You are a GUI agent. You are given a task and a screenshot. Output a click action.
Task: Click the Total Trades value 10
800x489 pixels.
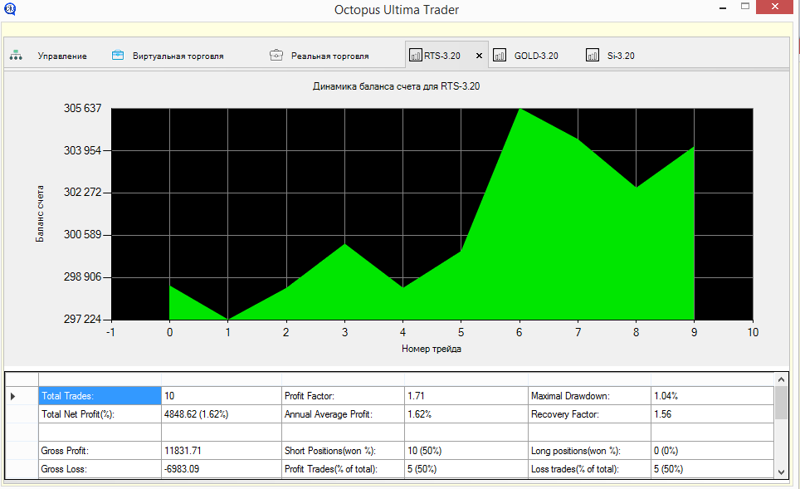(x=222, y=396)
